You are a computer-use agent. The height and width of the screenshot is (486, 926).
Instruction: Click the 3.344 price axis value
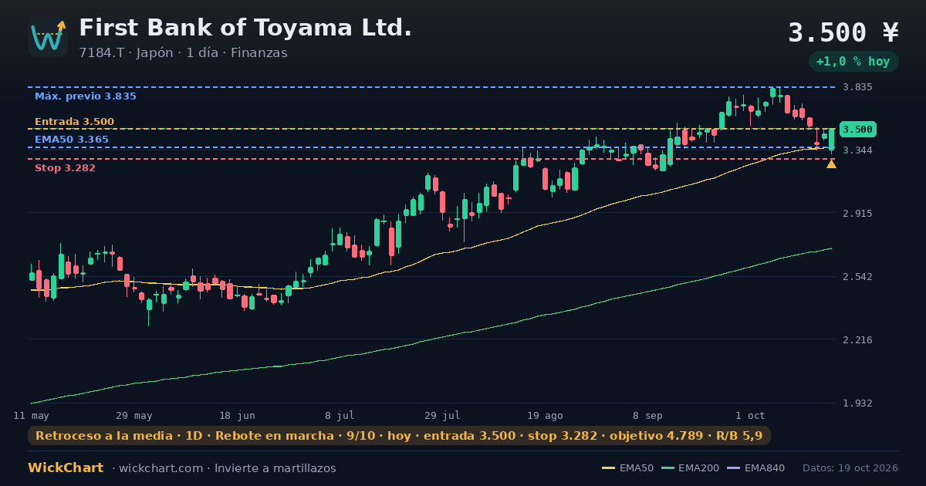click(857, 150)
